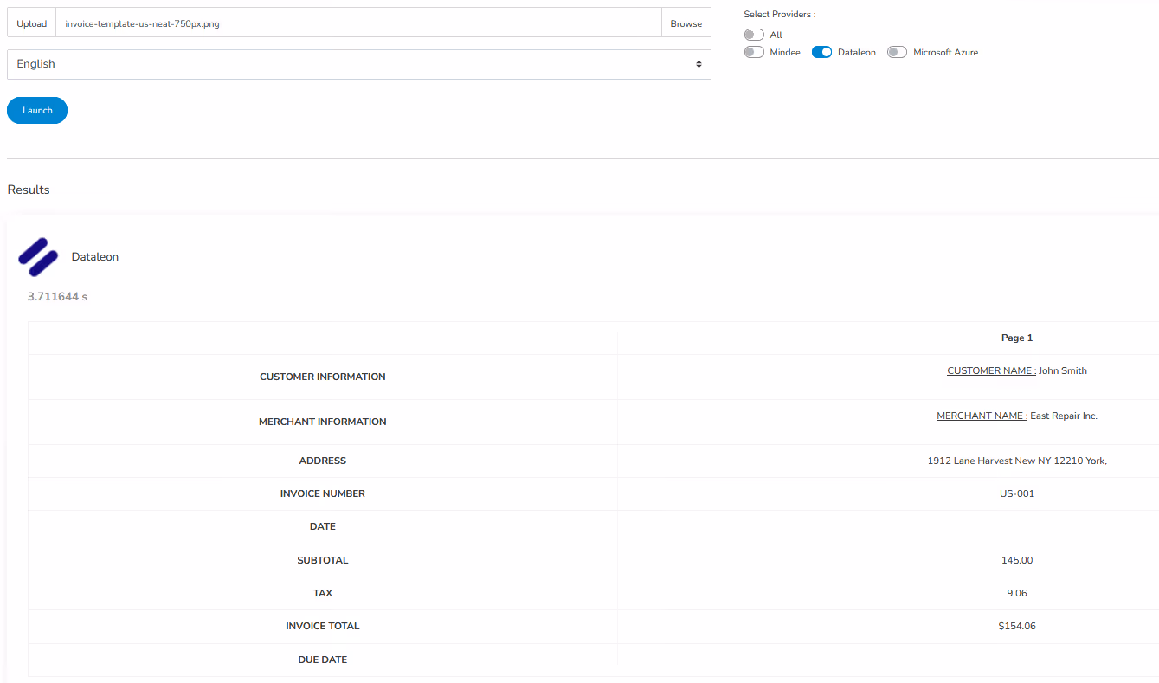Select the $154.06 invoice total value
The image size is (1159, 683).
[x=1017, y=626]
